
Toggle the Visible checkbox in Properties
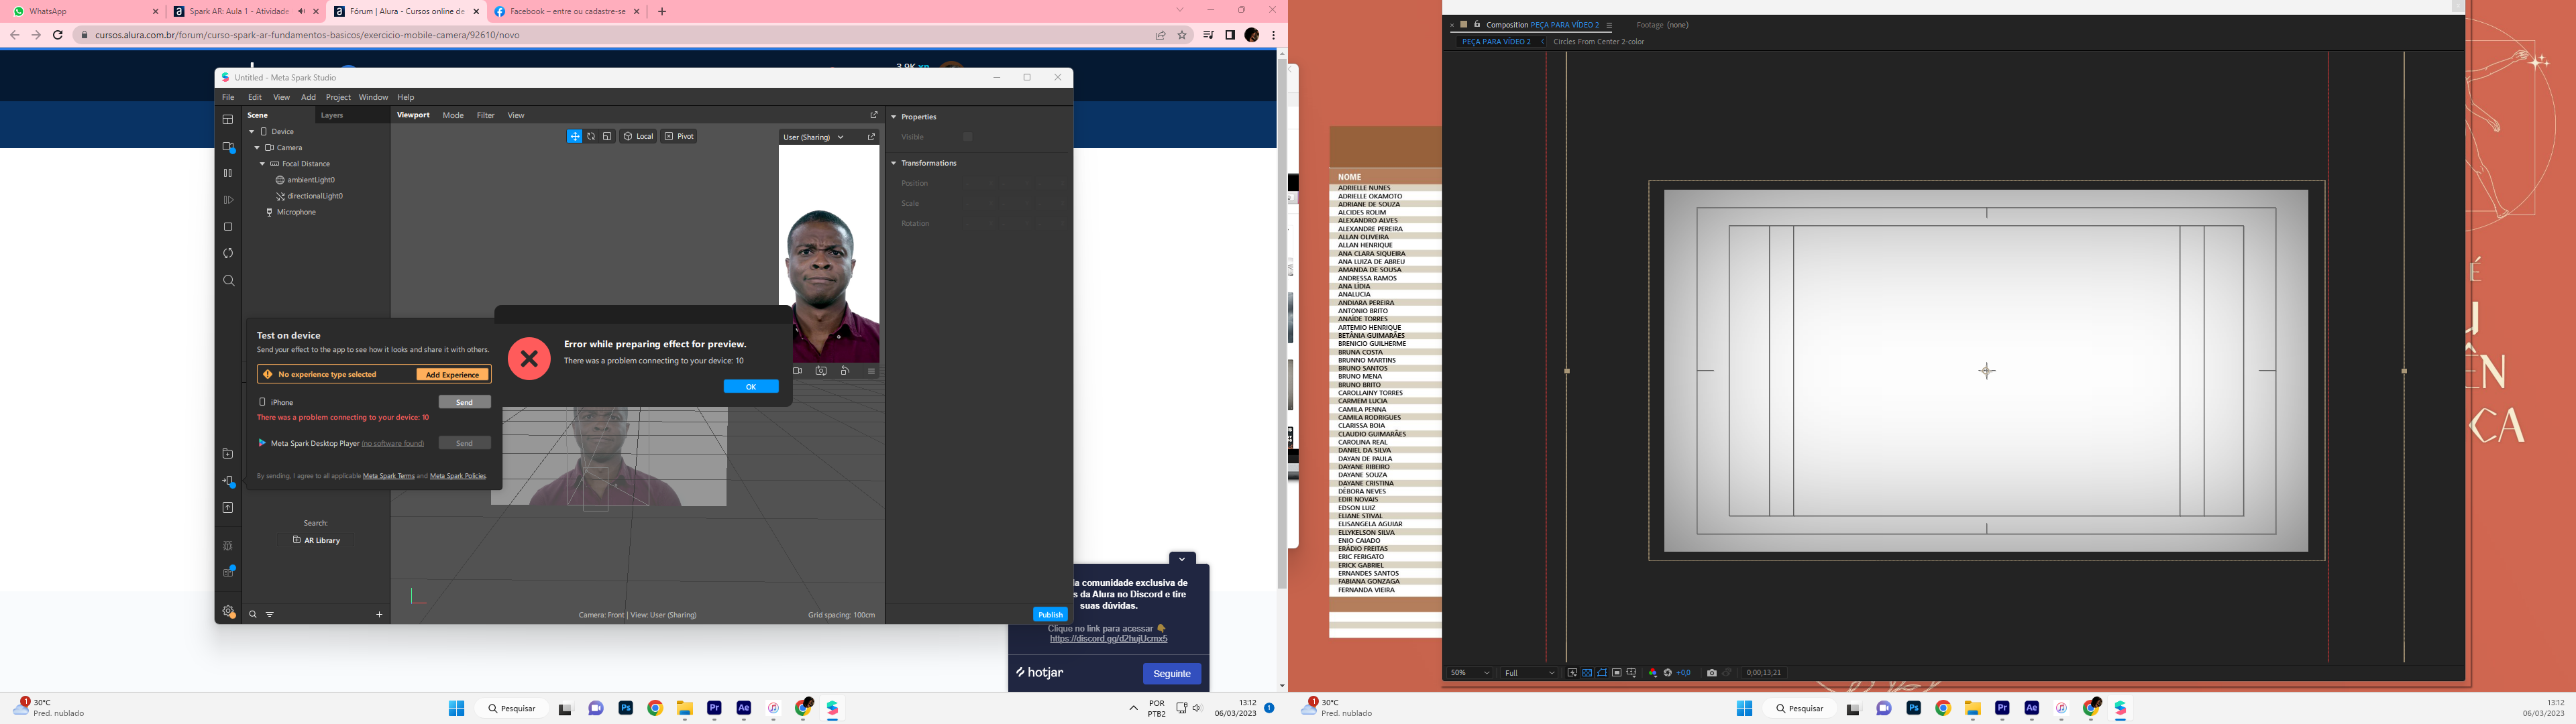[967, 137]
